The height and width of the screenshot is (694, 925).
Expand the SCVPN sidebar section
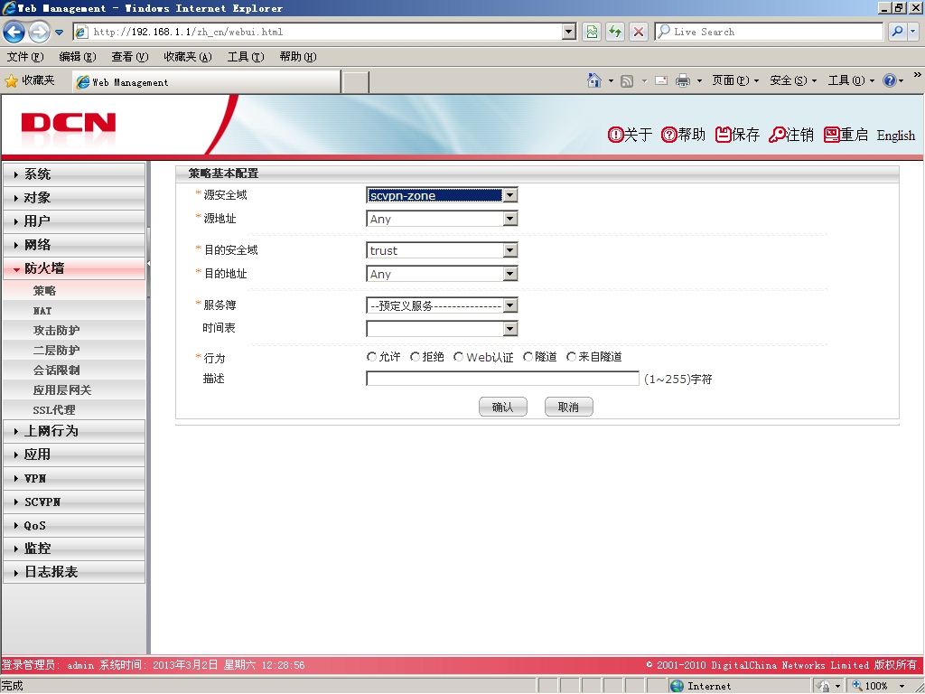click(74, 502)
